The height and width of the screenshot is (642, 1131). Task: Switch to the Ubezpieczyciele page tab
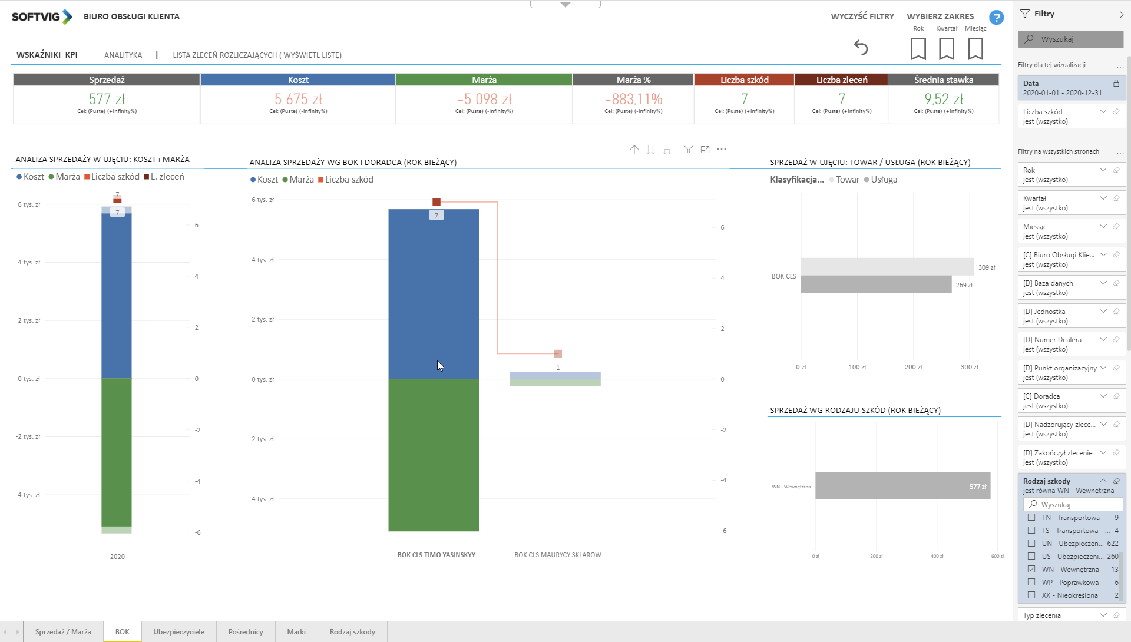[178, 632]
